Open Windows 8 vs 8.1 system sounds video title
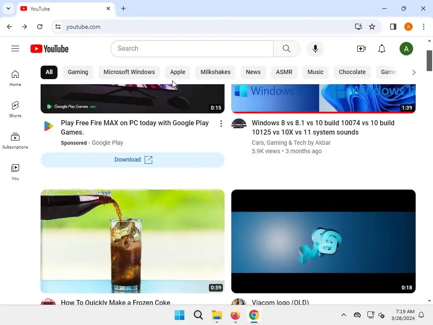This screenshot has height=325, width=433. click(x=323, y=127)
